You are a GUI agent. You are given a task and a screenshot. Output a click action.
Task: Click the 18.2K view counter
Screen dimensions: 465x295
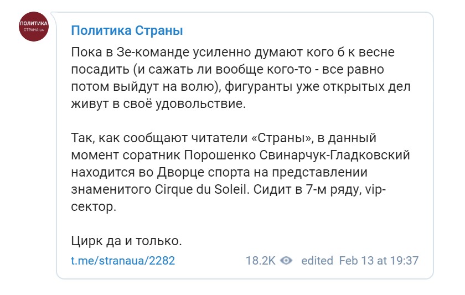tap(260, 261)
